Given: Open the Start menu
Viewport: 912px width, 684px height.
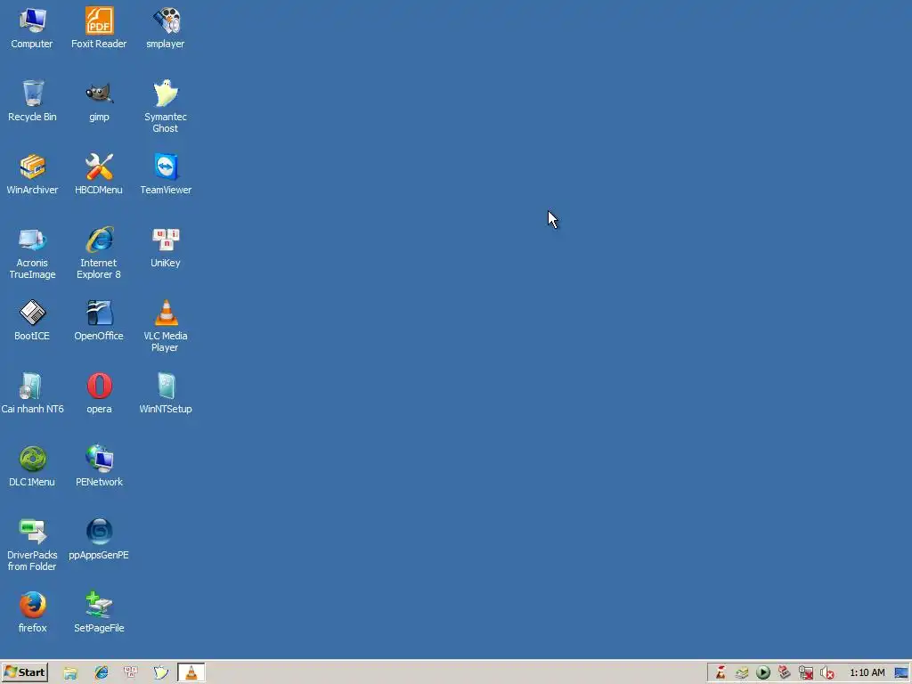Looking at the screenshot, I should tap(24, 672).
